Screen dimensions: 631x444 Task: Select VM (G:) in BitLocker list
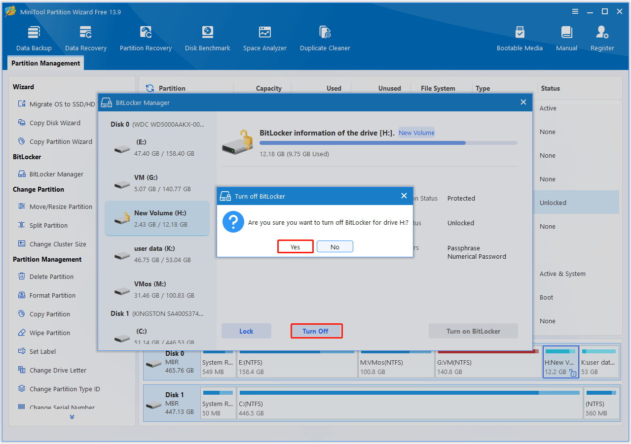pos(157,183)
